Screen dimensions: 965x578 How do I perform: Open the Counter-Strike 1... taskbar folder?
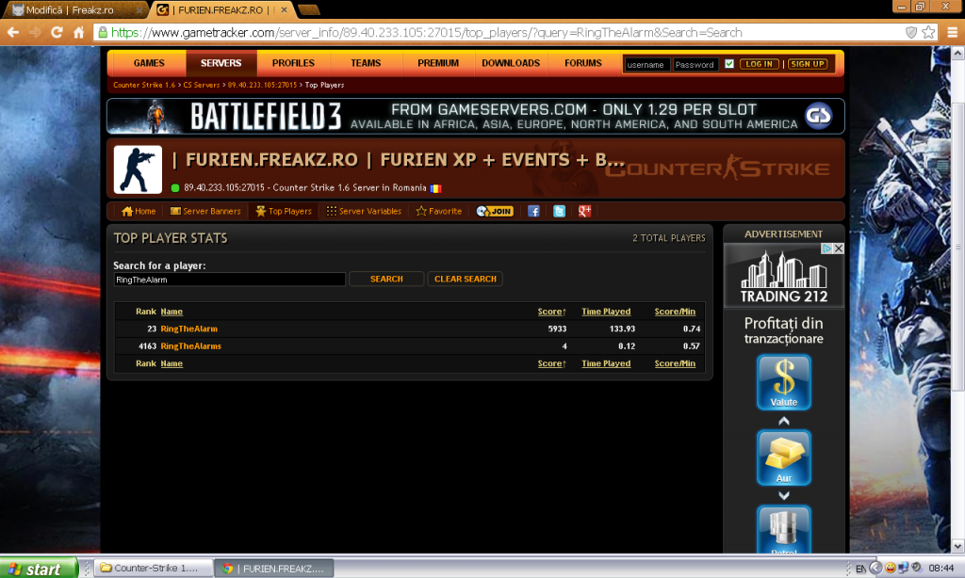(155, 569)
